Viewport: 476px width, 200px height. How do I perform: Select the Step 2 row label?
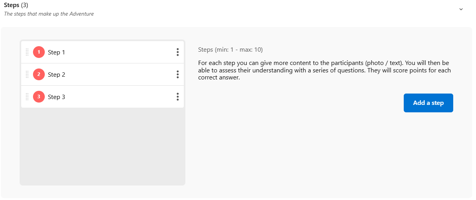pyautogui.click(x=57, y=75)
